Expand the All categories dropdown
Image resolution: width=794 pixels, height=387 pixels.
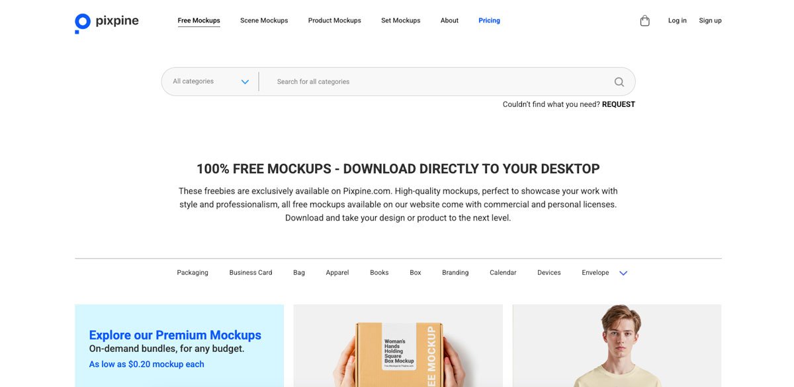coord(209,81)
